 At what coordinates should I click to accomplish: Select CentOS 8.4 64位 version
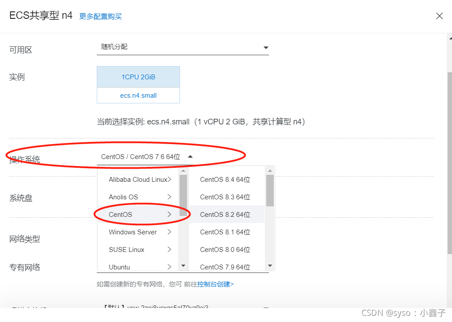226,180
